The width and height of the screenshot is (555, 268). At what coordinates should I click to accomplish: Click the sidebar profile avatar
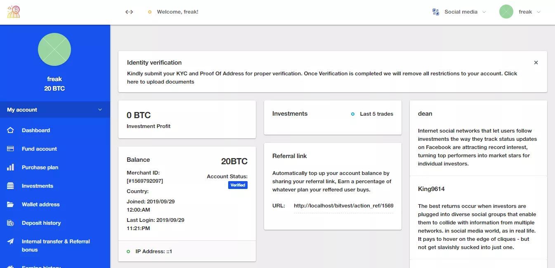pyautogui.click(x=54, y=49)
